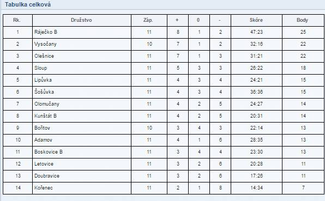Click the Lipůvka team name
Viewport: 325px width, 201px height.
(x=43, y=80)
